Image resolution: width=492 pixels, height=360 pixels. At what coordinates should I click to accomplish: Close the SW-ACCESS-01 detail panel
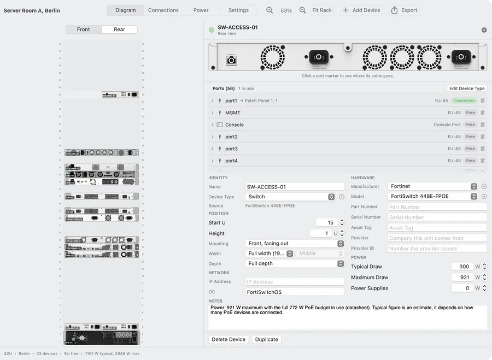[x=484, y=30]
